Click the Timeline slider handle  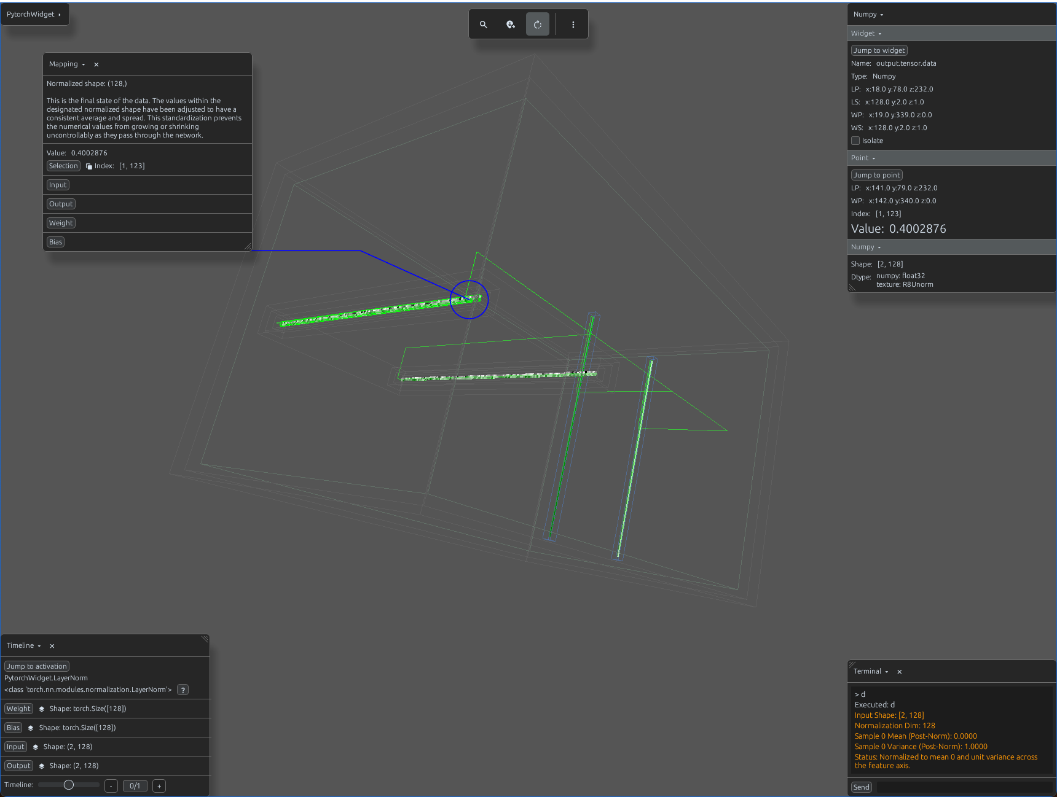click(69, 785)
